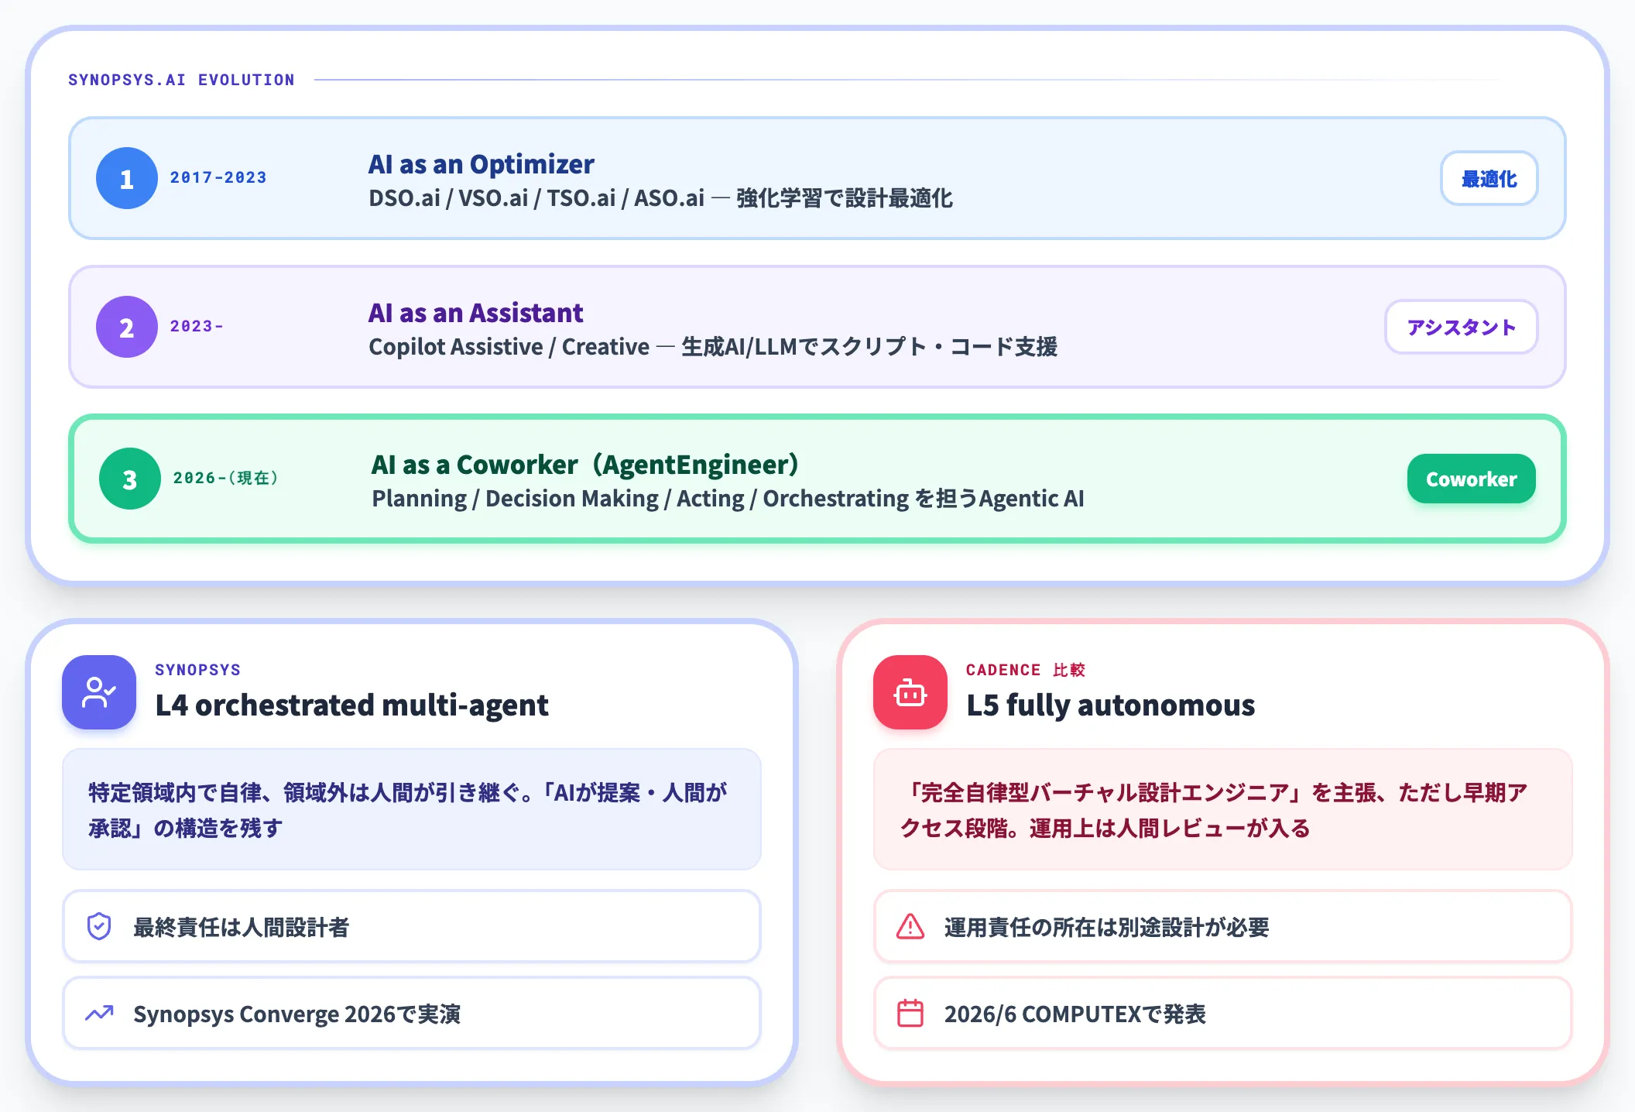Viewport: 1635px width, 1112px height.
Task: Click the 2026-(現在) date label
Action: pos(225,478)
